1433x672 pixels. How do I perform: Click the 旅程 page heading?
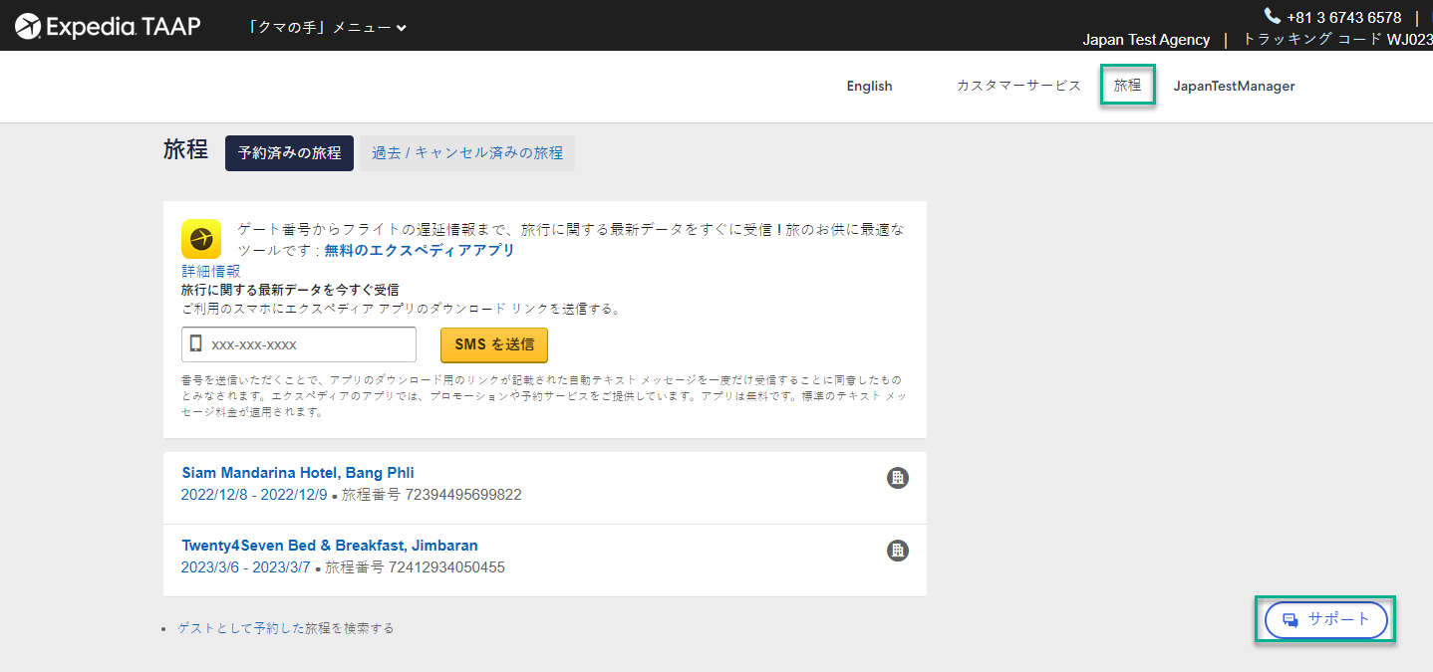pyautogui.click(x=185, y=149)
